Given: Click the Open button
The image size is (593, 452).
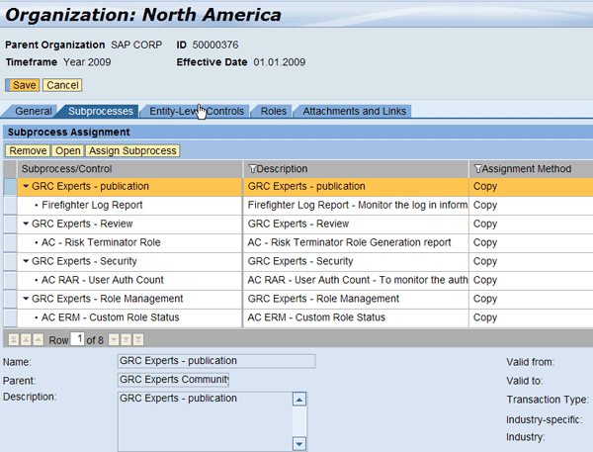Looking at the screenshot, I should [x=68, y=150].
